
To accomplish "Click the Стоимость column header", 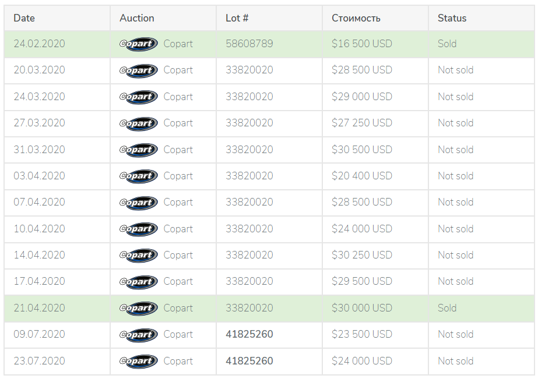I will [x=356, y=18].
